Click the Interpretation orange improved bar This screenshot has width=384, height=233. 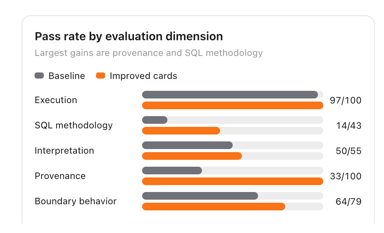[192, 156]
